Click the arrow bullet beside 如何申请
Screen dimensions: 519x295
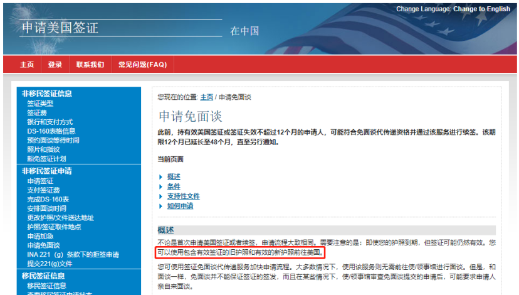click(161, 206)
